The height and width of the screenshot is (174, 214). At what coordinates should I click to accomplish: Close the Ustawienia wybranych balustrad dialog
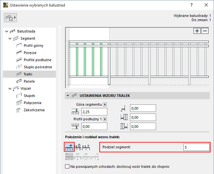pos(206,5)
